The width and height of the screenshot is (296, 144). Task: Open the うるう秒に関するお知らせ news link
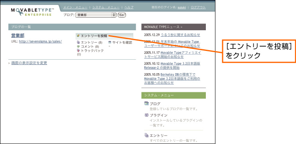(x=180, y=35)
